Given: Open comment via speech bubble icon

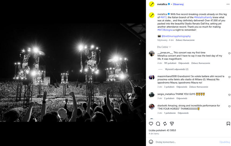Looking at the screenshot, I should (158, 124).
